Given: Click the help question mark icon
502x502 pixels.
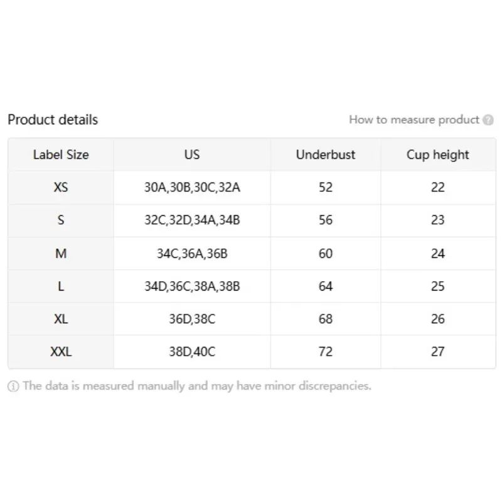Looking at the screenshot, I should click(x=488, y=120).
